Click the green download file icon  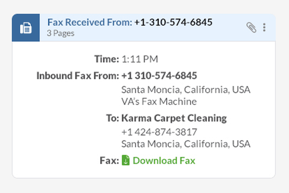pos(125,160)
